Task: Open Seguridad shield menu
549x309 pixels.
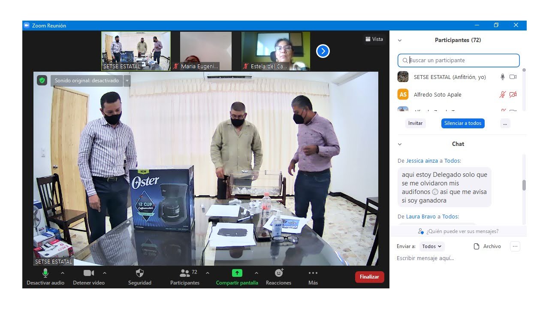Action: (x=140, y=277)
